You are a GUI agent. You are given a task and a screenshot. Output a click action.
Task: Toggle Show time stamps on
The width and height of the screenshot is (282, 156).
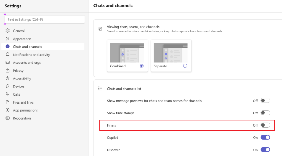(265, 113)
